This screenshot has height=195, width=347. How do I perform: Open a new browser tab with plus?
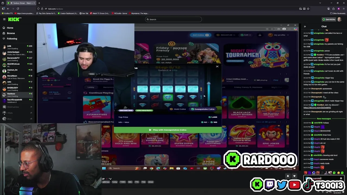click(x=39, y=3)
